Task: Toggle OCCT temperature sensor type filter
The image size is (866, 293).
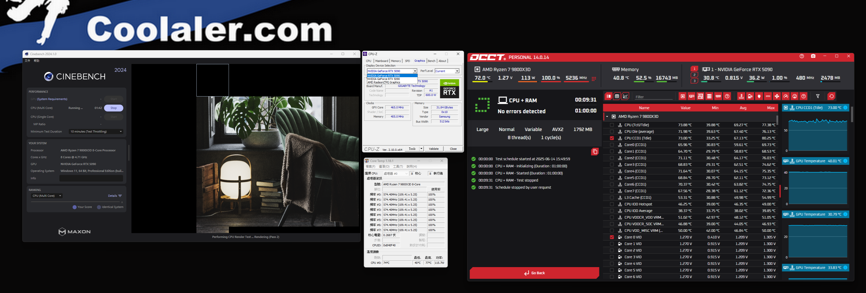Action: tap(741, 96)
